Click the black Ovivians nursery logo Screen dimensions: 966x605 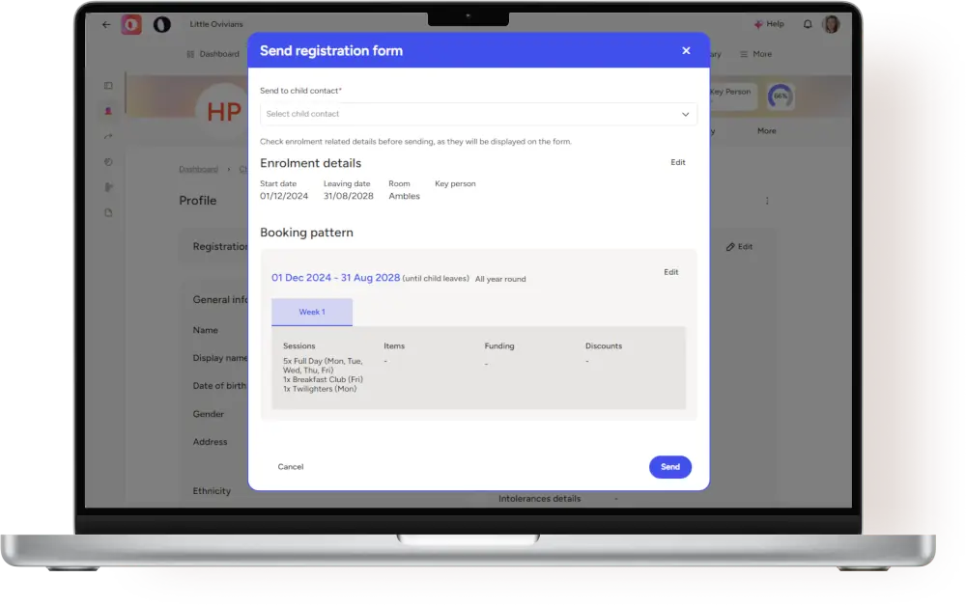[161, 25]
